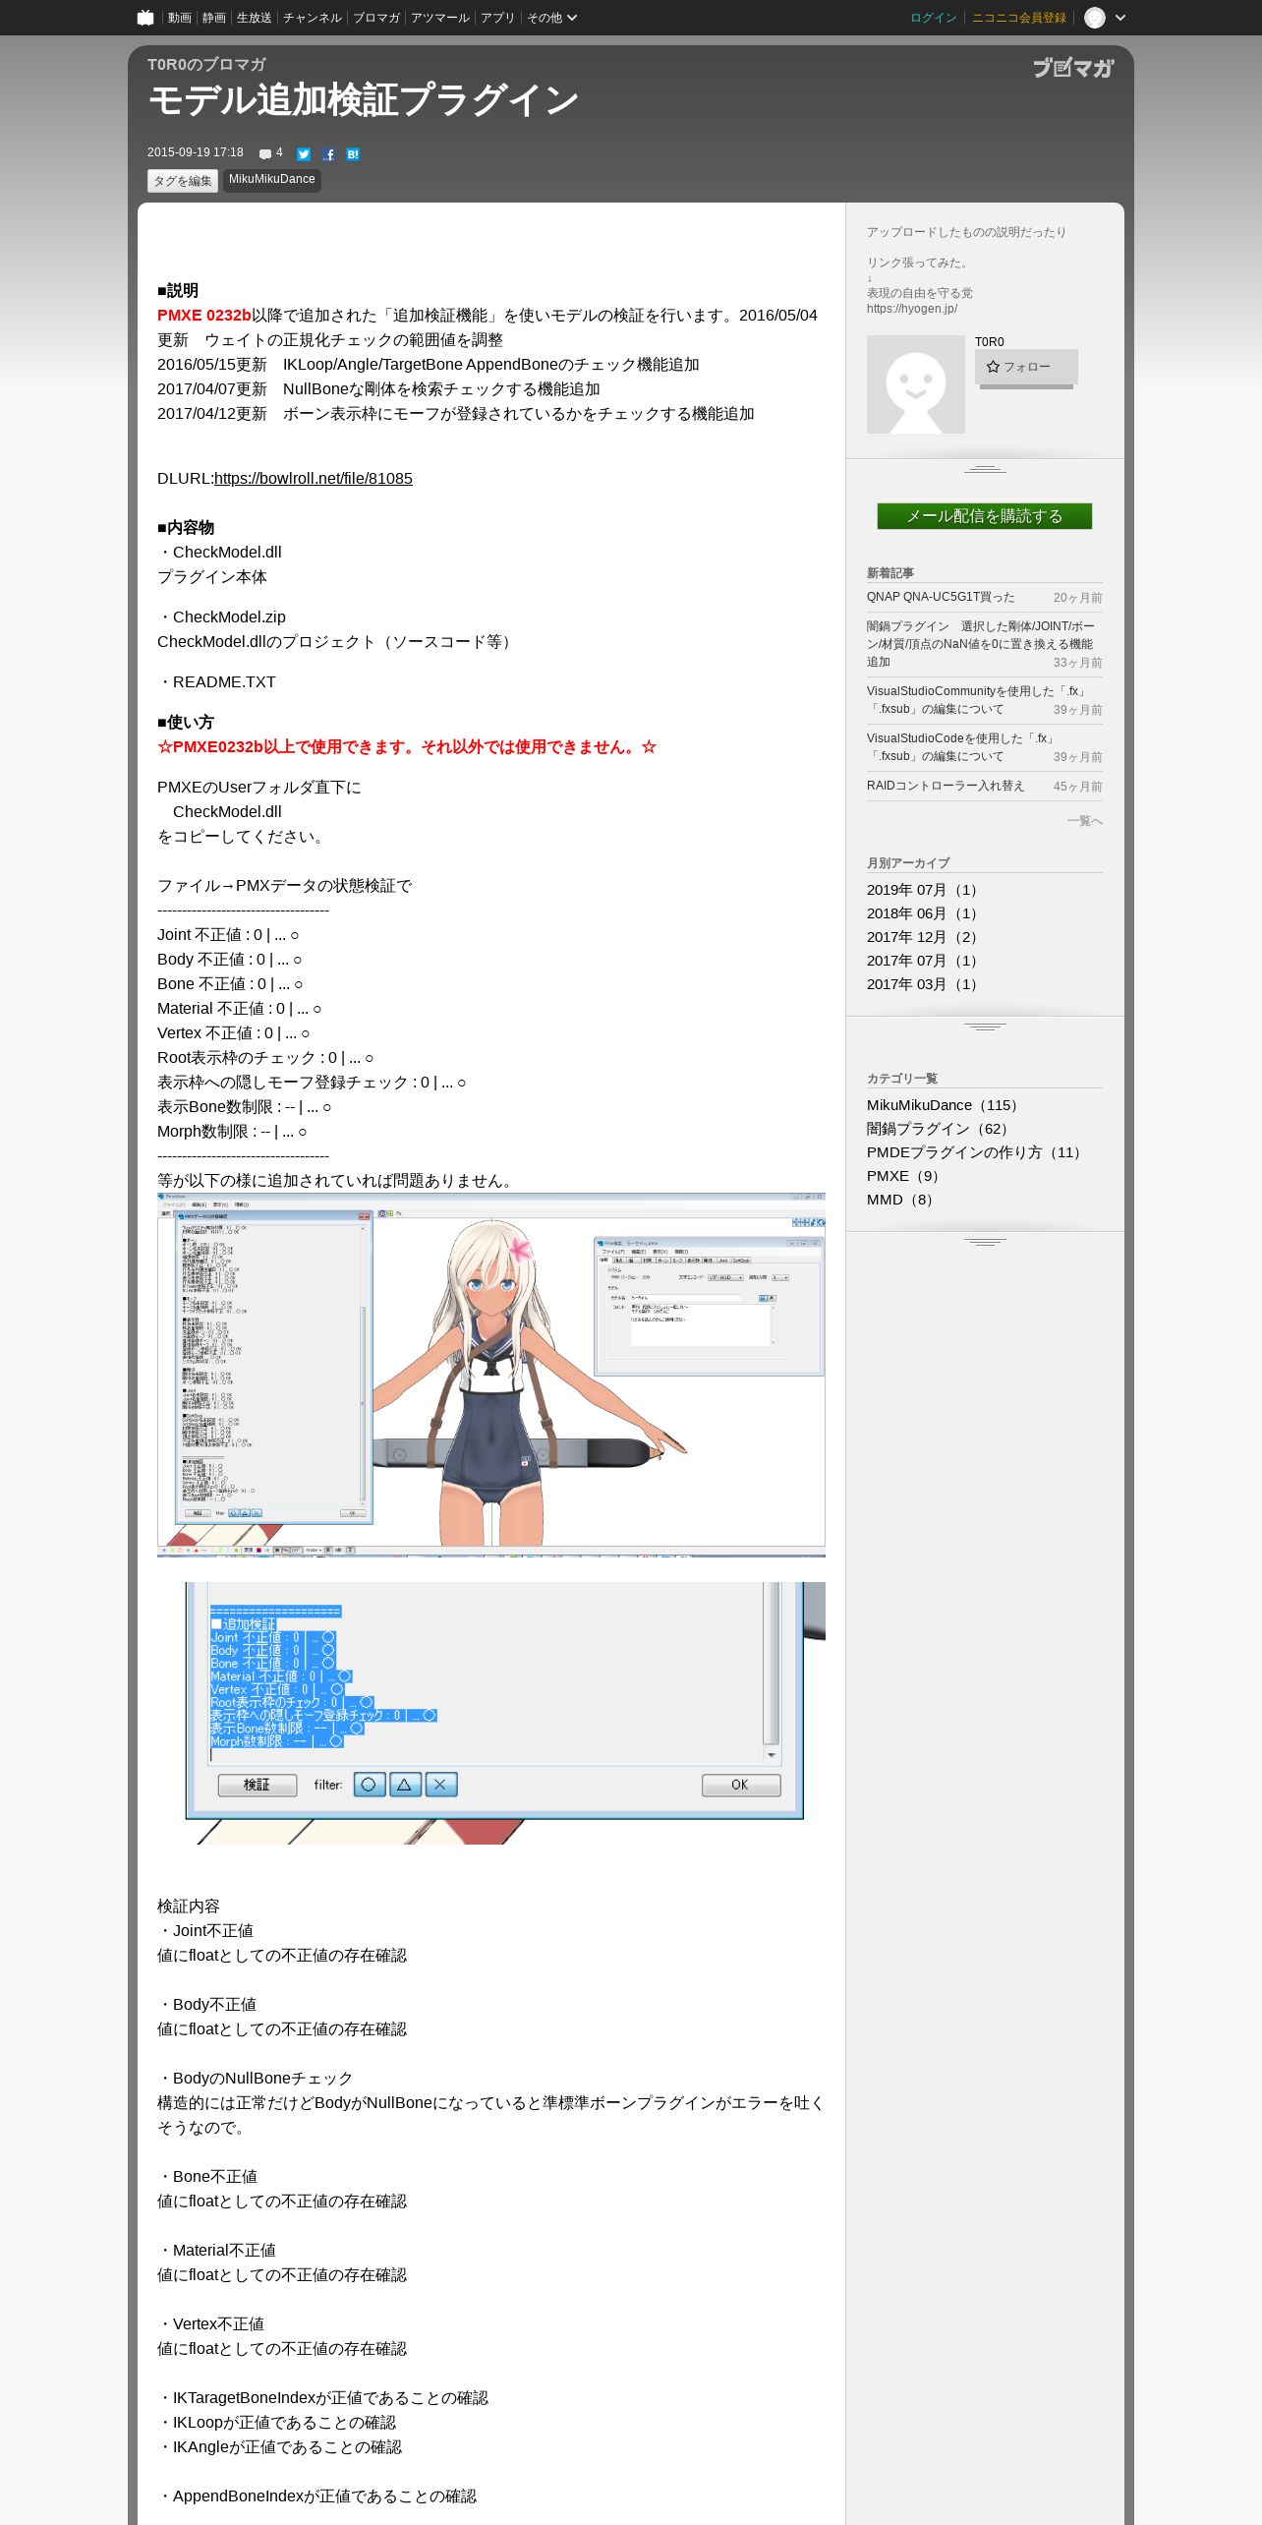The width and height of the screenshot is (1262, 2525).
Task: Open user avatar icon in top bar
Action: click(1095, 18)
